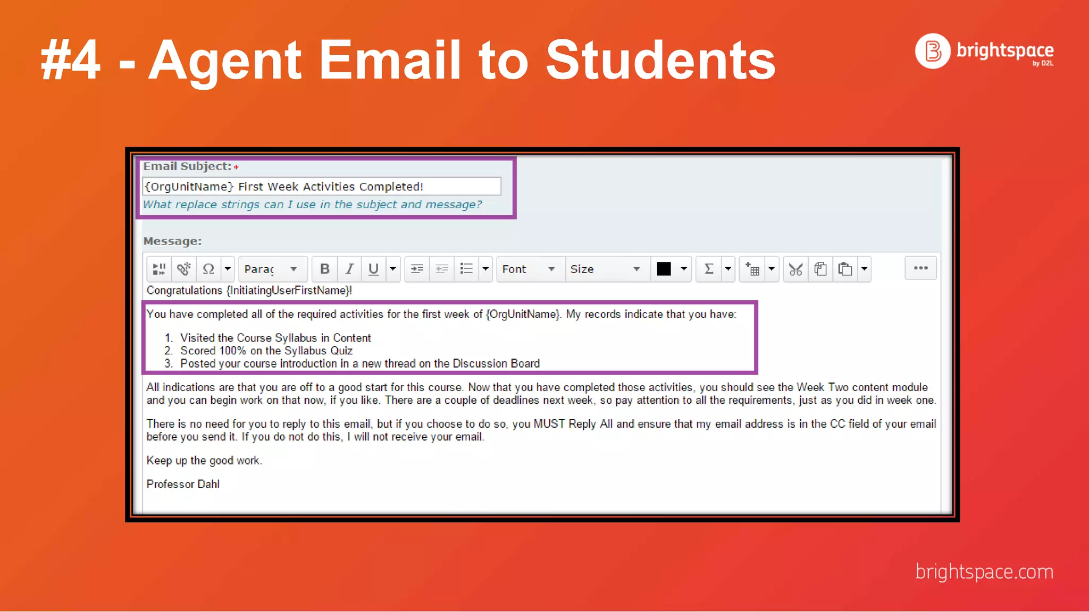
Task: Toggle underline formatting
Action: (373, 269)
